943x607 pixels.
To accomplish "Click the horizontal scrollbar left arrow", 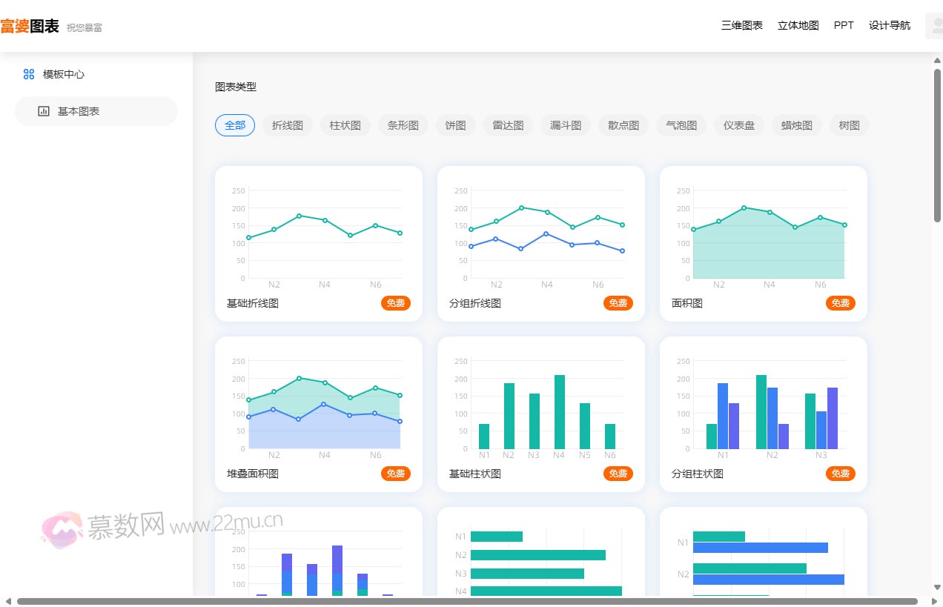I will click(x=8, y=601).
